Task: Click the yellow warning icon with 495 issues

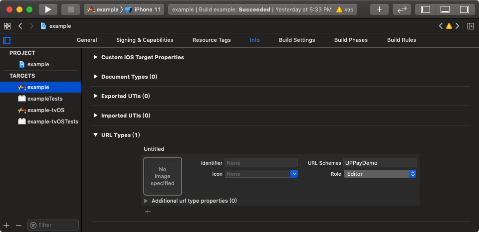Action: [x=339, y=9]
